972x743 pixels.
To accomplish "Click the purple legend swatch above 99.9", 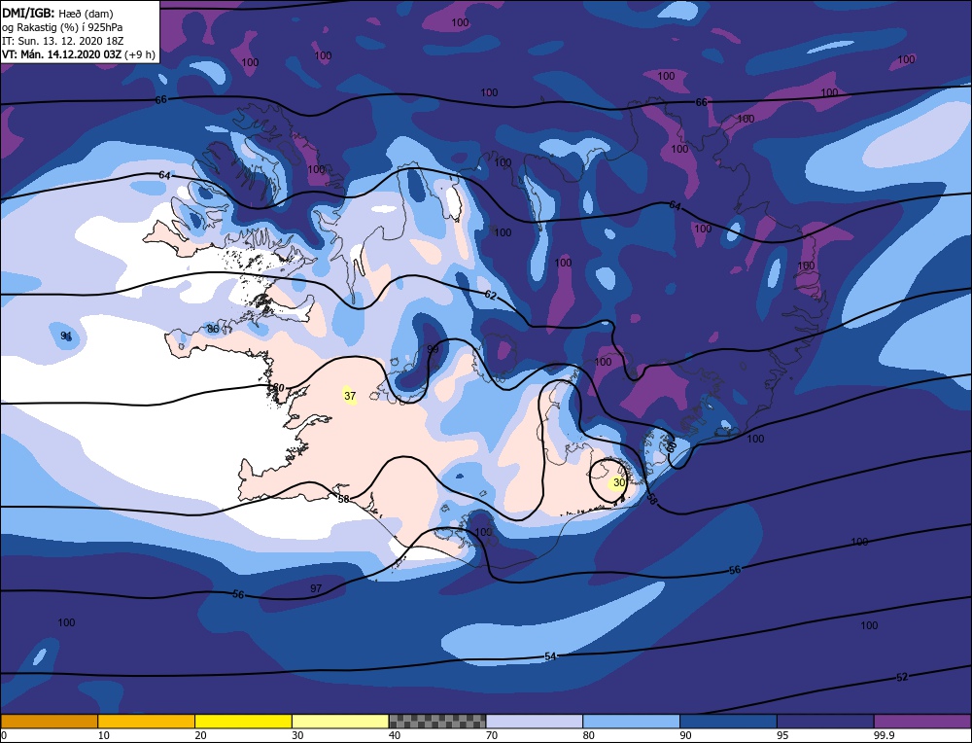I will (x=922, y=722).
